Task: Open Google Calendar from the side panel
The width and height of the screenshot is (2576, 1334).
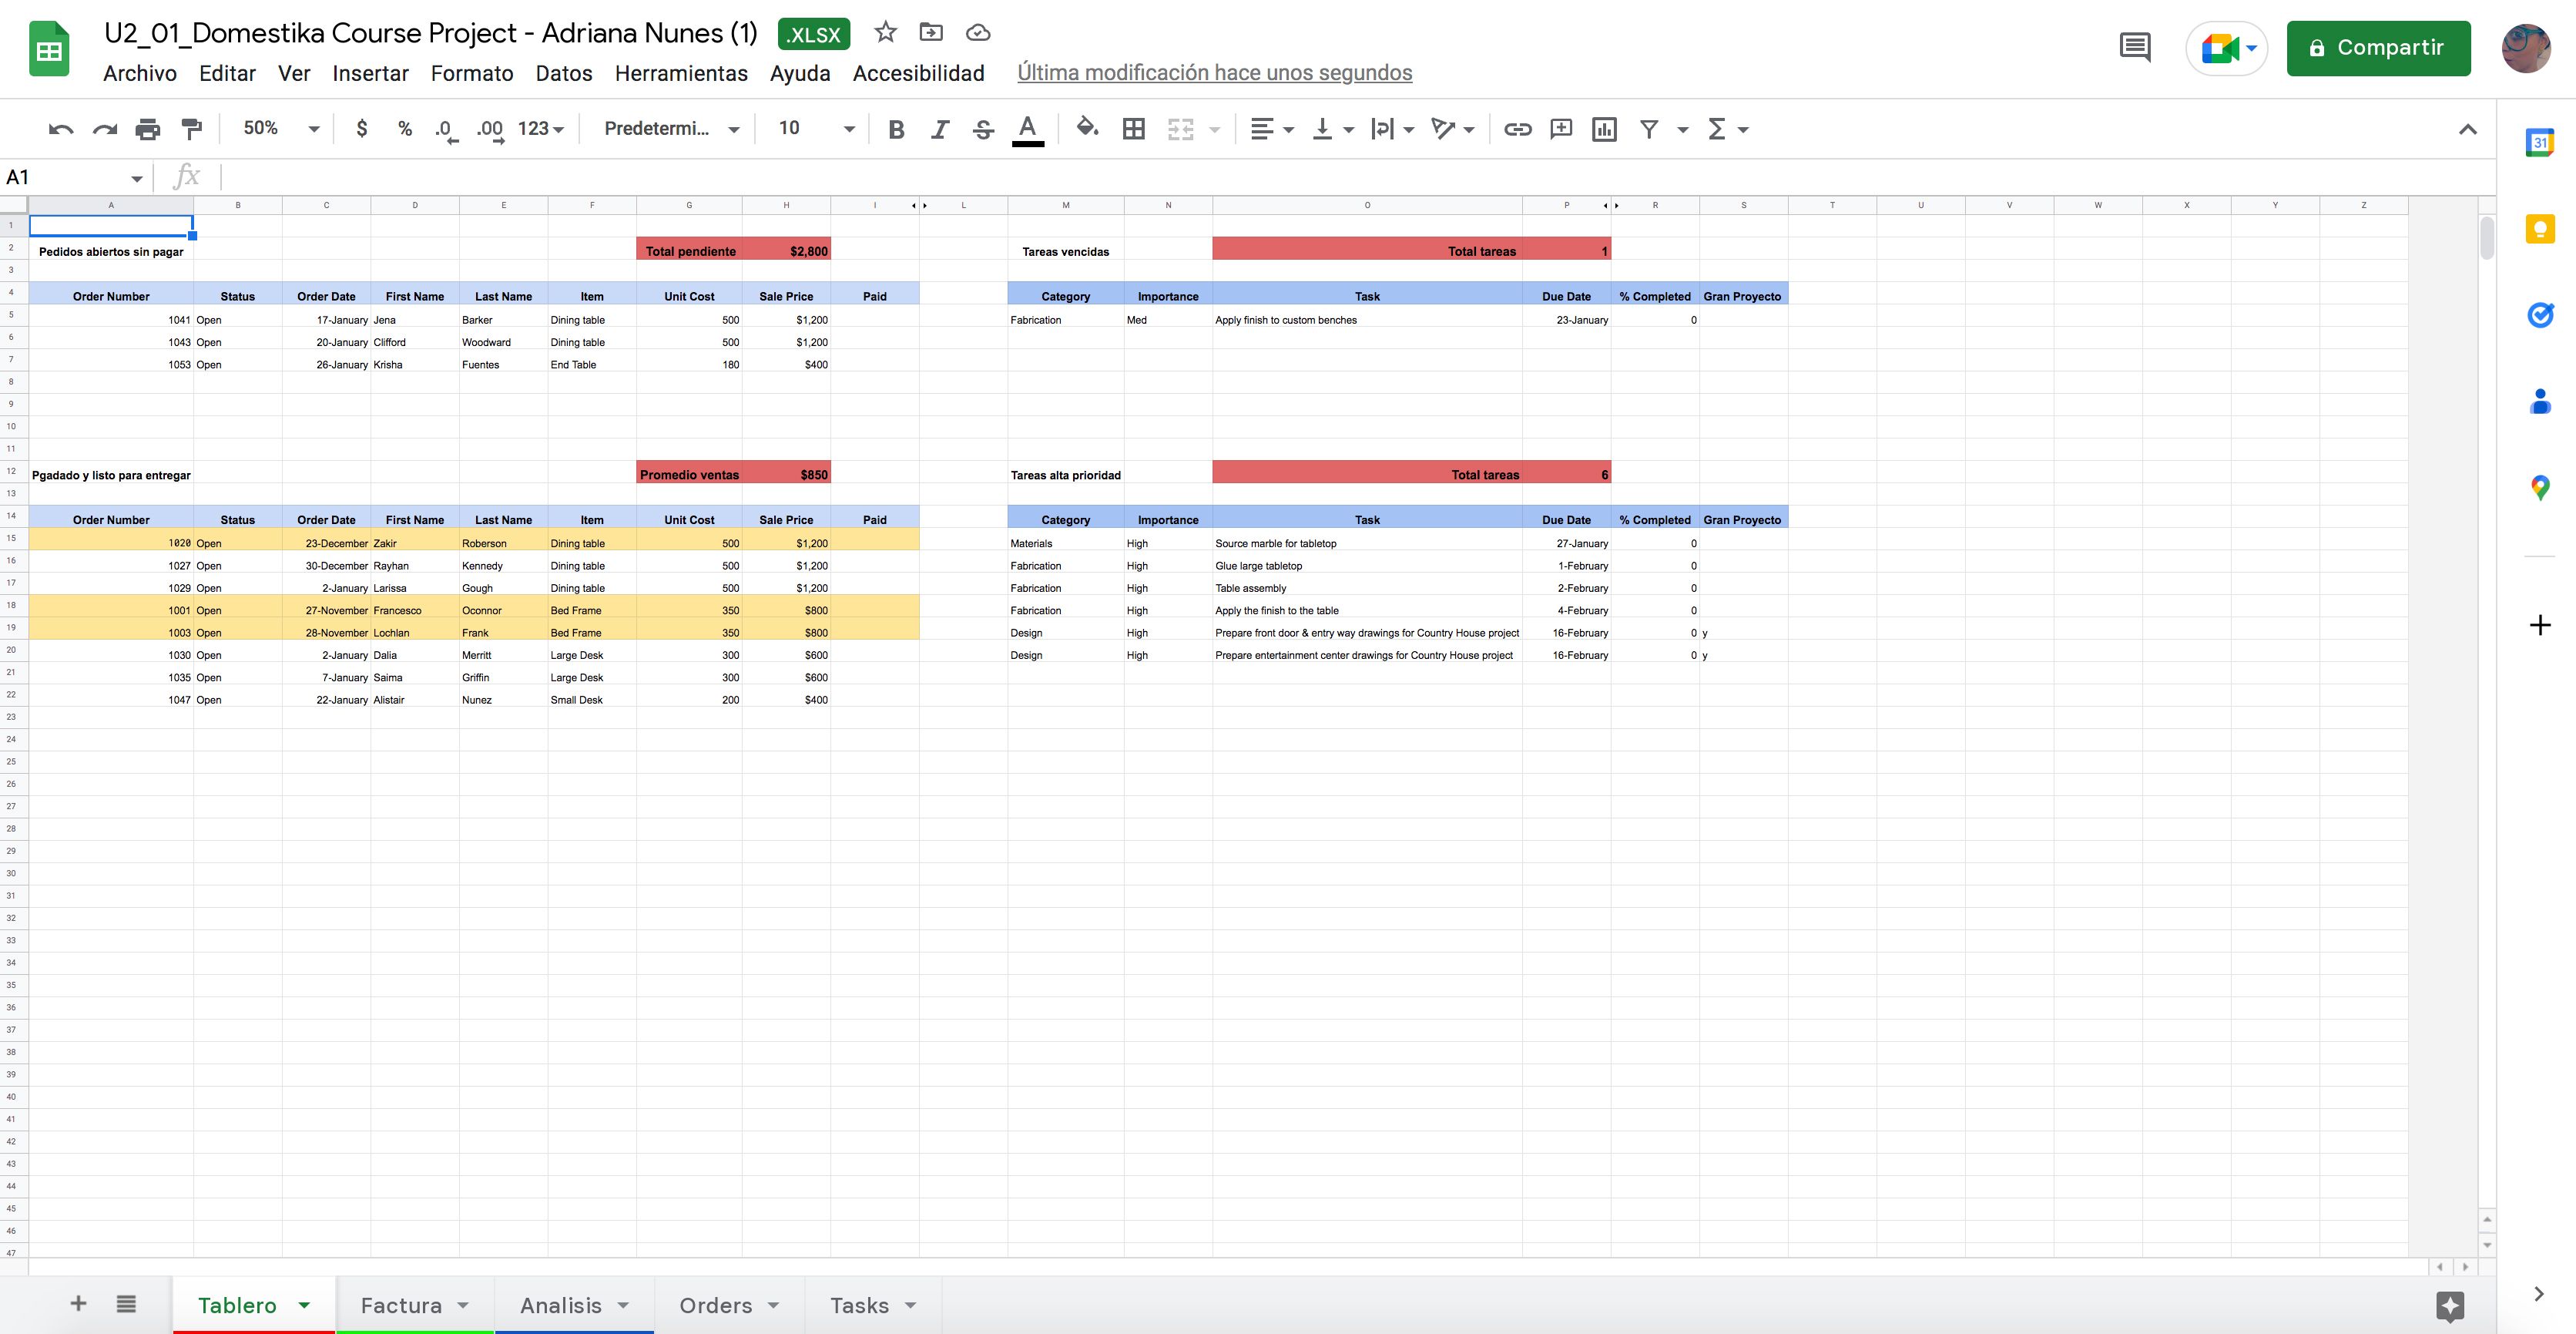Action: pos(2541,142)
